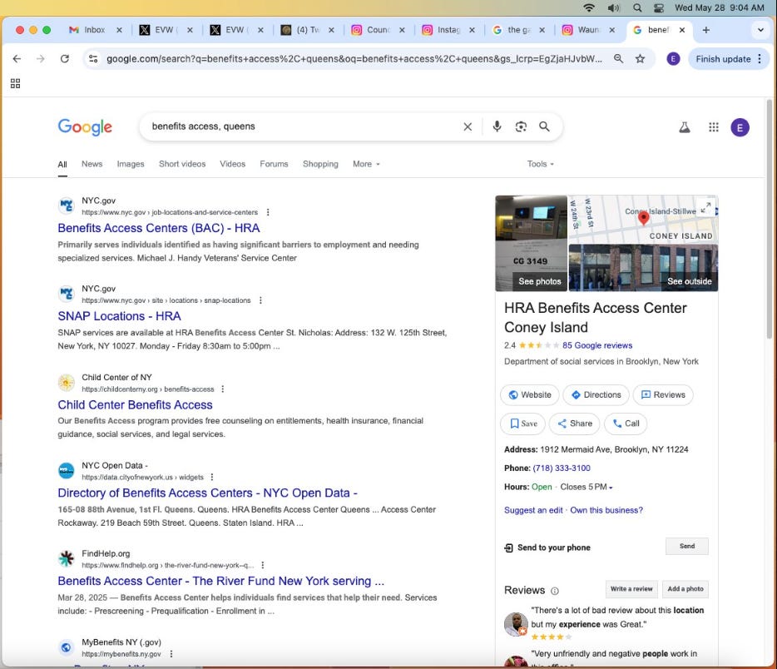This screenshot has height=669, width=777.
Task: Switch to the Shopping tab
Action: pyautogui.click(x=320, y=164)
